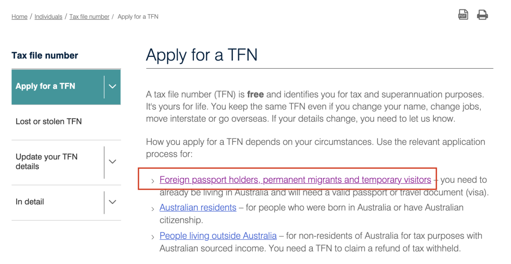Open People living outside Australia link
The width and height of the screenshot is (511, 264).
pyautogui.click(x=218, y=236)
